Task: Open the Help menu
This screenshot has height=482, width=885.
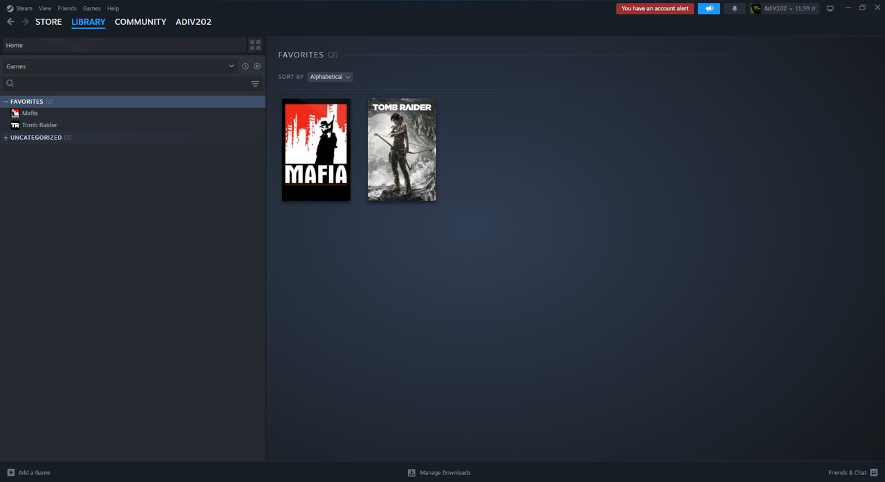Action: (113, 8)
